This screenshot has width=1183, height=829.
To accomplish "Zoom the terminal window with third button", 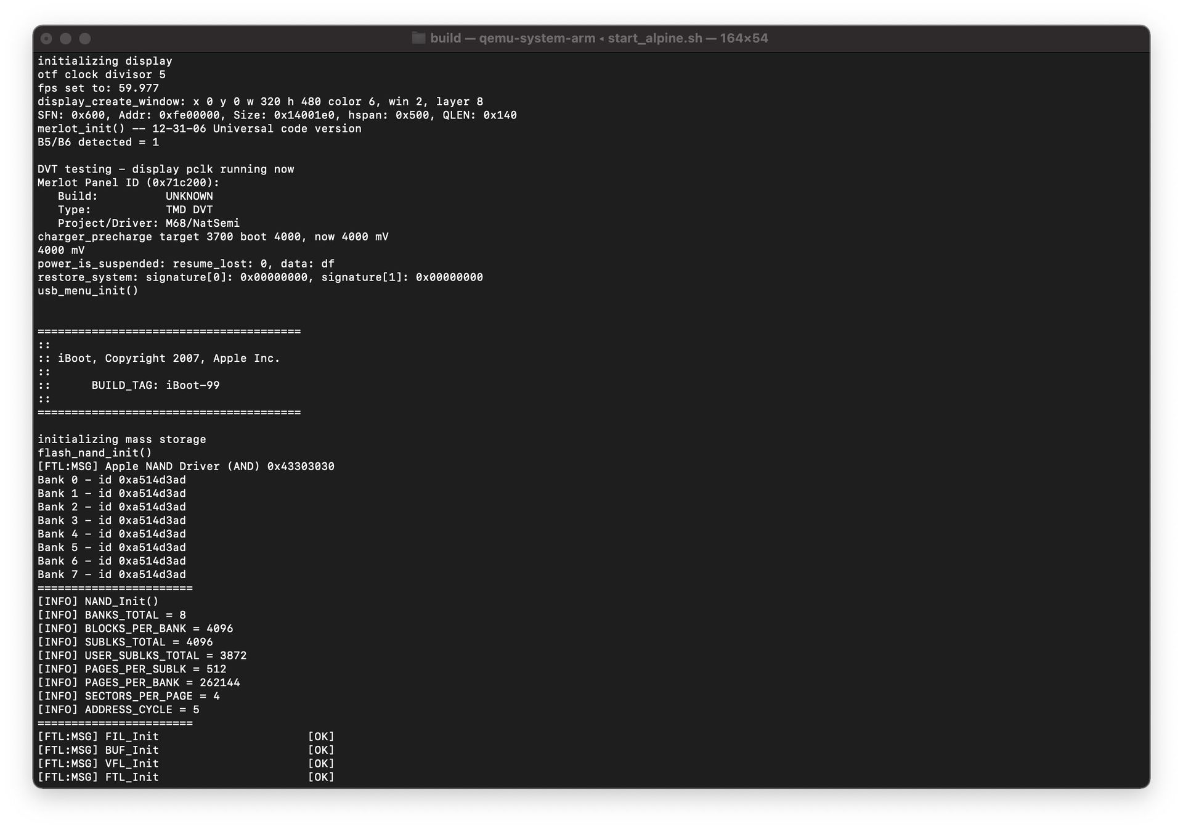I will [85, 38].
